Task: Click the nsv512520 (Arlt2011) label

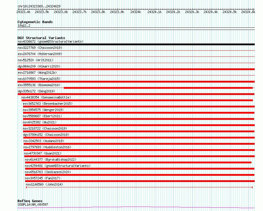Action: (35, 60)
